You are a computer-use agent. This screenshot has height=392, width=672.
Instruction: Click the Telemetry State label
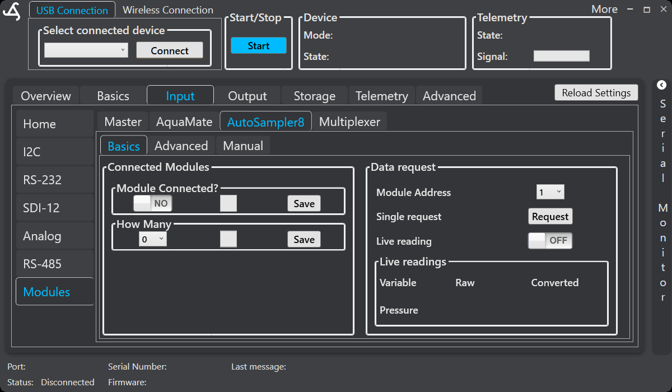click(490, 35)
